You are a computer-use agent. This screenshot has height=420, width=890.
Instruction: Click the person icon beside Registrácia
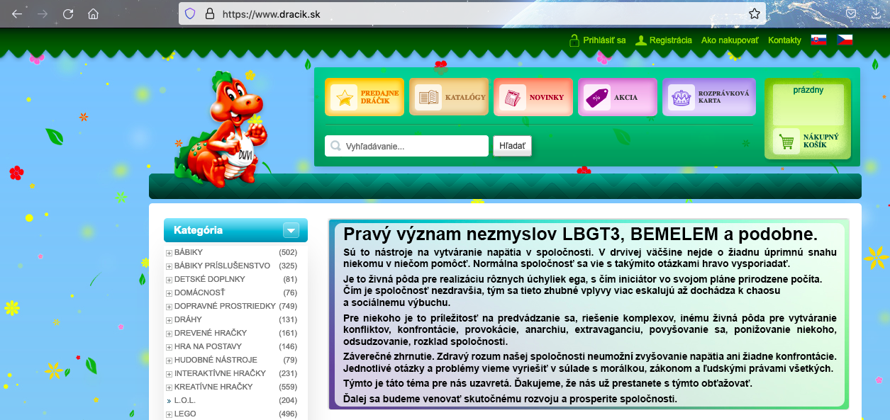point(641,40)
